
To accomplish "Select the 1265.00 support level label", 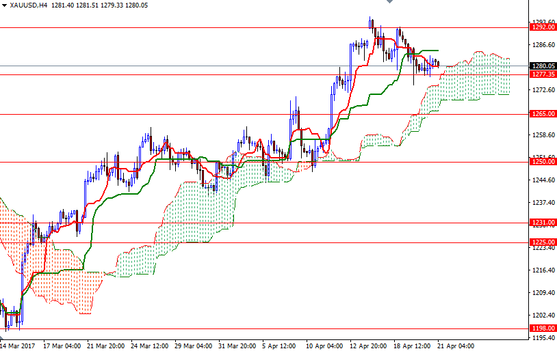I will coord(543,114).
